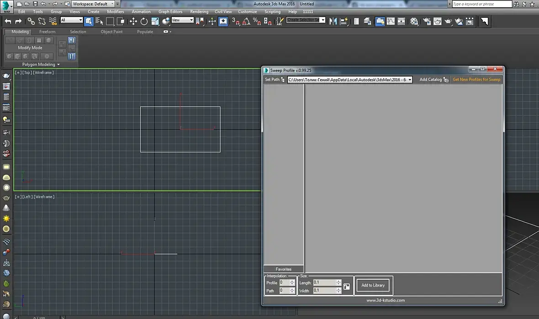Activate the Select and Rotate tool
The width and height of the screenshot is (539, 319).
(144, 21)
